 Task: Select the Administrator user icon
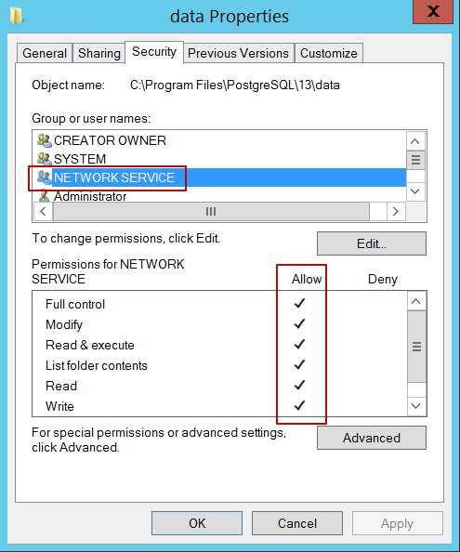tap(45, 196)
